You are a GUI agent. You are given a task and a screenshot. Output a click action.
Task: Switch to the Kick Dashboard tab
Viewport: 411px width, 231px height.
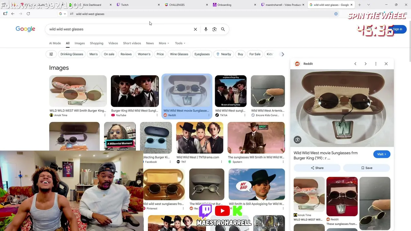(90, 5)
